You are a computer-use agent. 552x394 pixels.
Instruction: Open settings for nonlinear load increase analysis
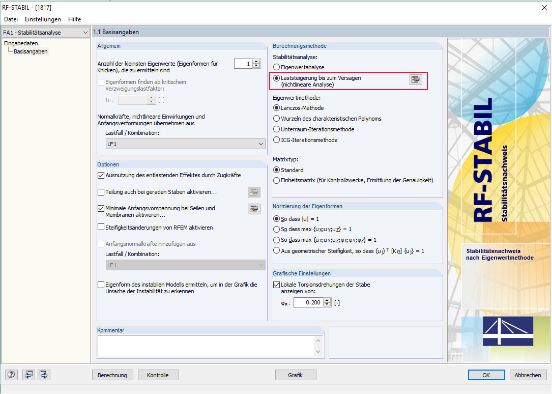(x=416, y=79)
